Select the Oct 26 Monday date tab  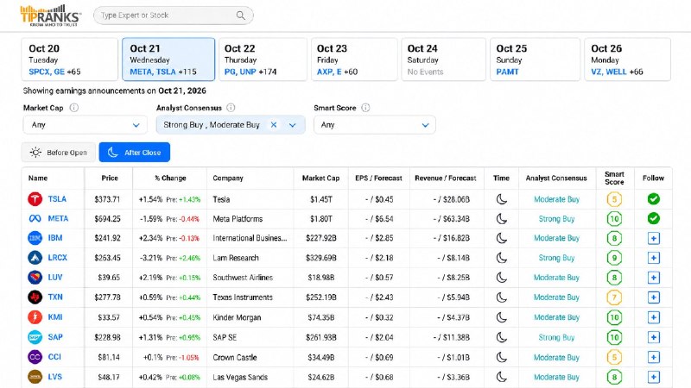pos(628,59)
